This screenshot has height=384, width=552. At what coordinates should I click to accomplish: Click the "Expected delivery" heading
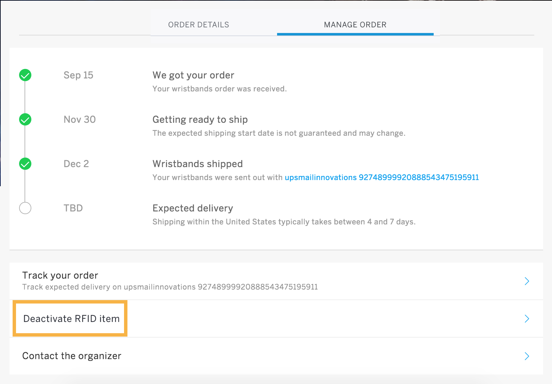193,208
